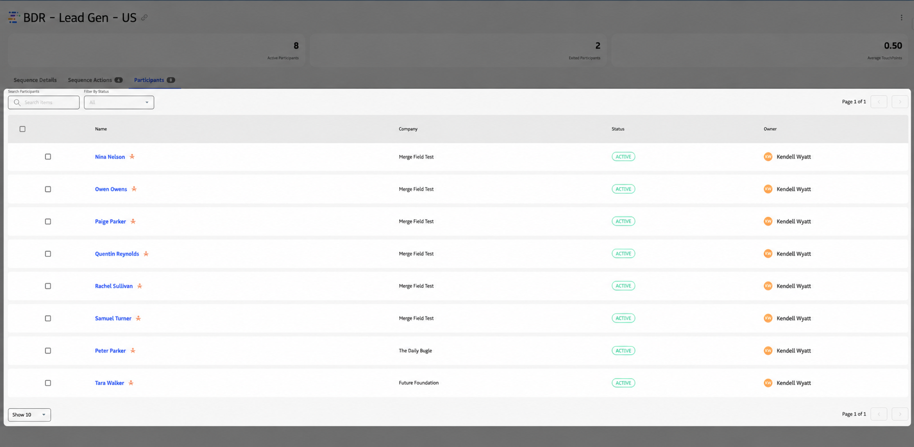Select Paige Parker's row checkbox

point(48,221)
